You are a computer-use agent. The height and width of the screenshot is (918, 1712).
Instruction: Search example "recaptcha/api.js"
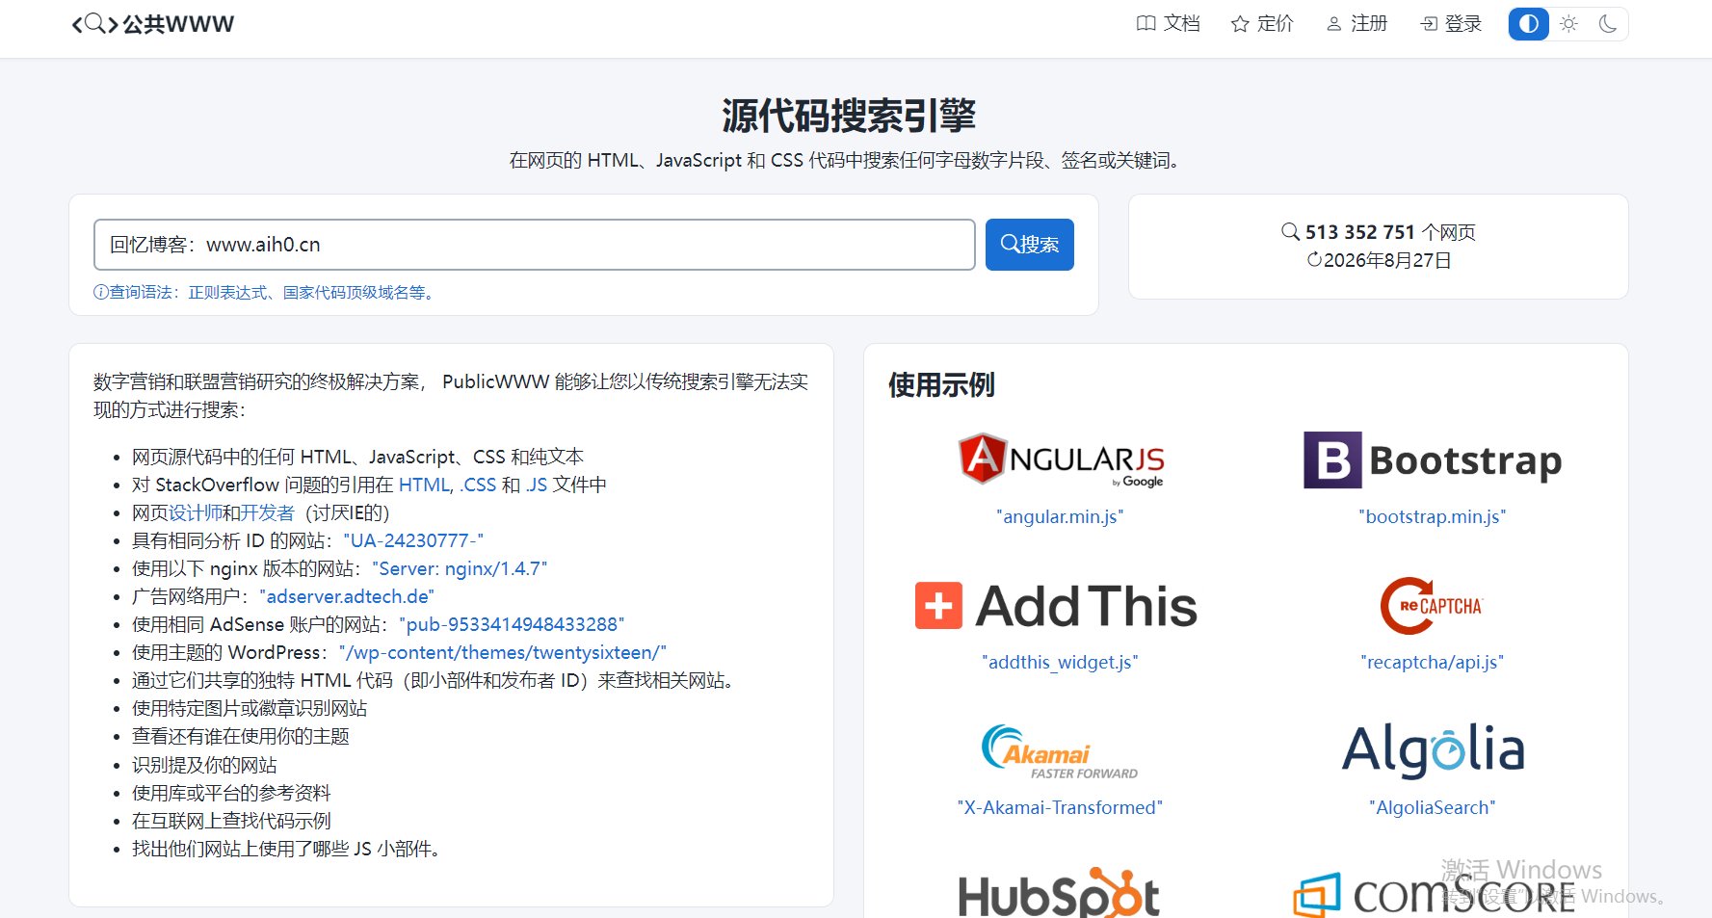pos(1433,663)
